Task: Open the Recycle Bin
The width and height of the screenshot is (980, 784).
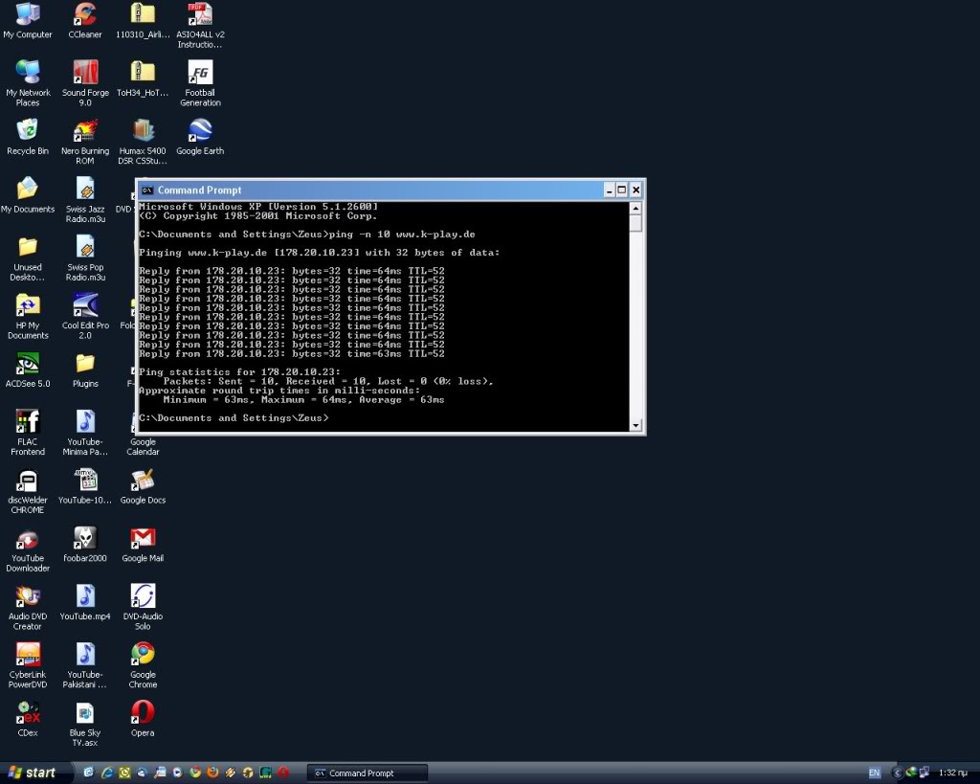Action: 28,132
